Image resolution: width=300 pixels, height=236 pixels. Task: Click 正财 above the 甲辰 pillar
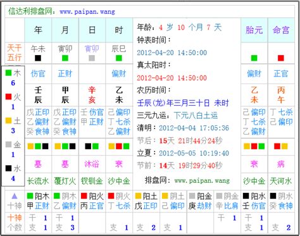65,73
